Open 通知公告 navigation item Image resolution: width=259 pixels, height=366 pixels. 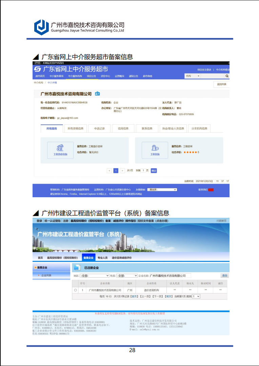click(134, 76)
